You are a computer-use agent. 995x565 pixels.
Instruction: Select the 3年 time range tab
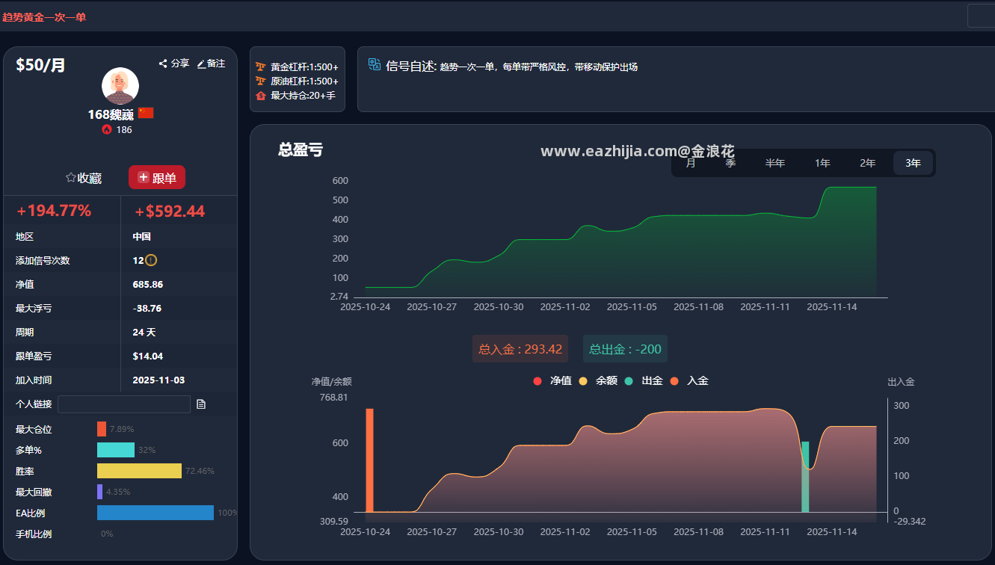(x=913, y=163)
